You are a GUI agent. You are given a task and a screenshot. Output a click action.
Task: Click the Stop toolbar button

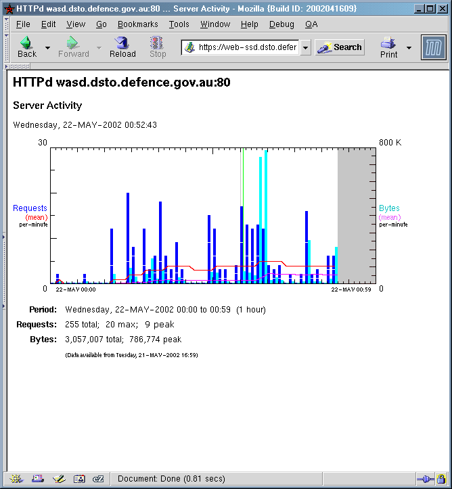pos(158,47)
